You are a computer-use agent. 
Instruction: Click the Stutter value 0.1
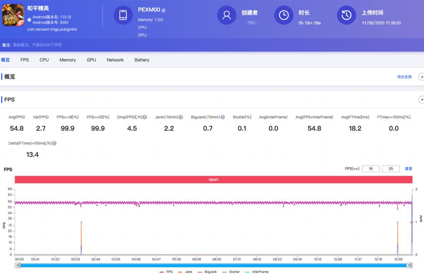[x=242, y=128]
